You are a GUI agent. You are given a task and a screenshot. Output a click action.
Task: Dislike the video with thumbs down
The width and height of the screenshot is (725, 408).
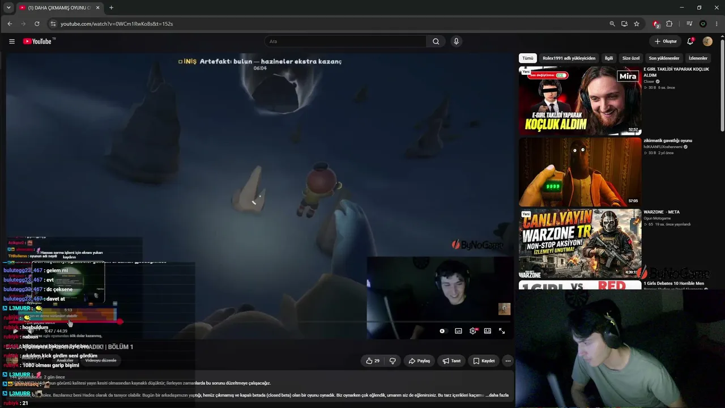[x=393, y=361]
